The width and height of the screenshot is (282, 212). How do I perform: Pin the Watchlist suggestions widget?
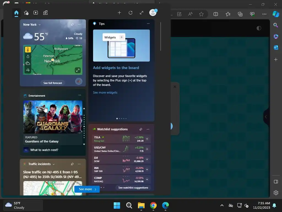(x=141, y=129)
